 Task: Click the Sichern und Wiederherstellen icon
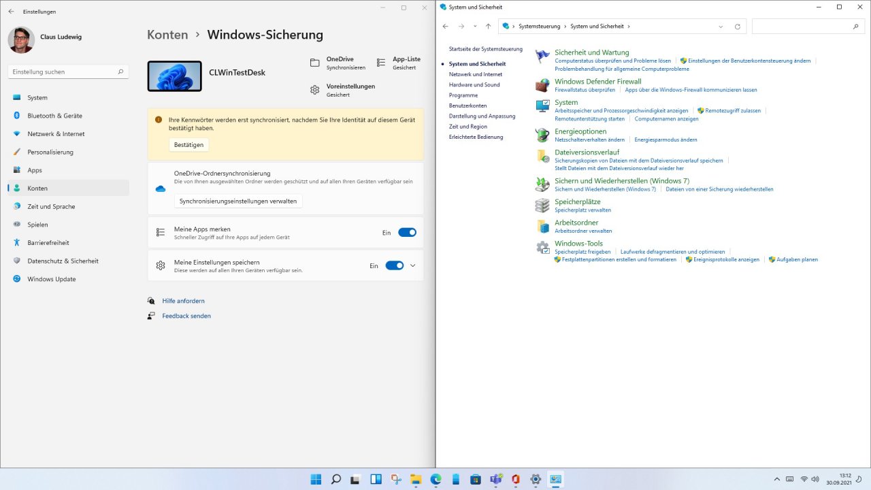[x=542, y=184]
